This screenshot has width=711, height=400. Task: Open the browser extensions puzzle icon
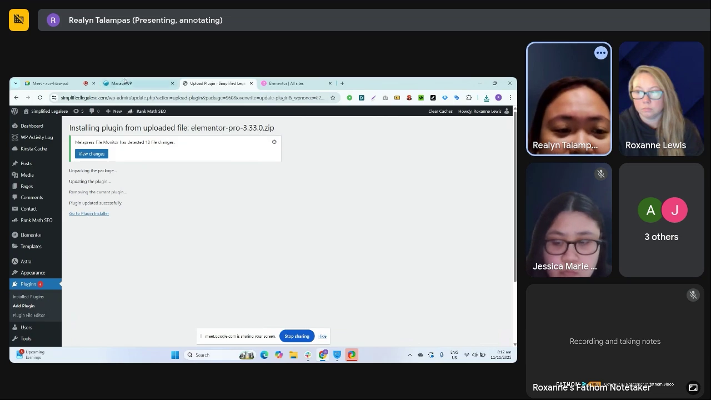pyautogui.click(x=469, y=98)
